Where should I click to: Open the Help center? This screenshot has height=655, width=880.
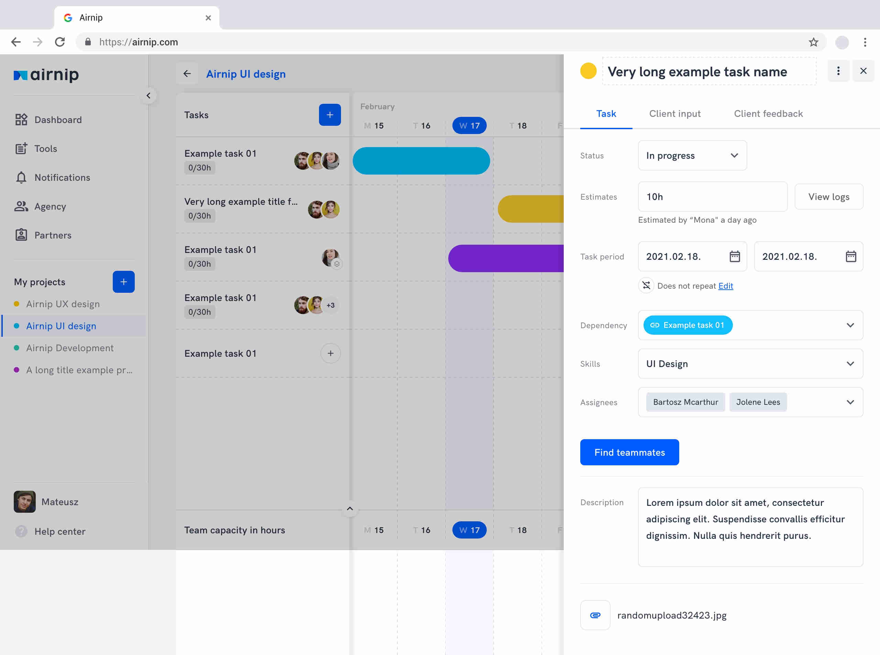(50, 532)
